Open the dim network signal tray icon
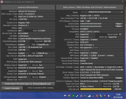 (x=93, y=96)
